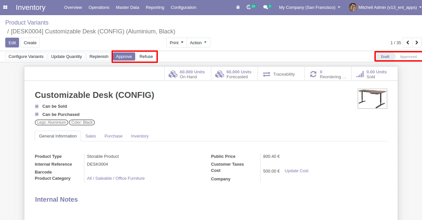Open the apps grid menu icon
This screenshot has width=422, height=220.
pyautogui.click(x=5, y=7)
